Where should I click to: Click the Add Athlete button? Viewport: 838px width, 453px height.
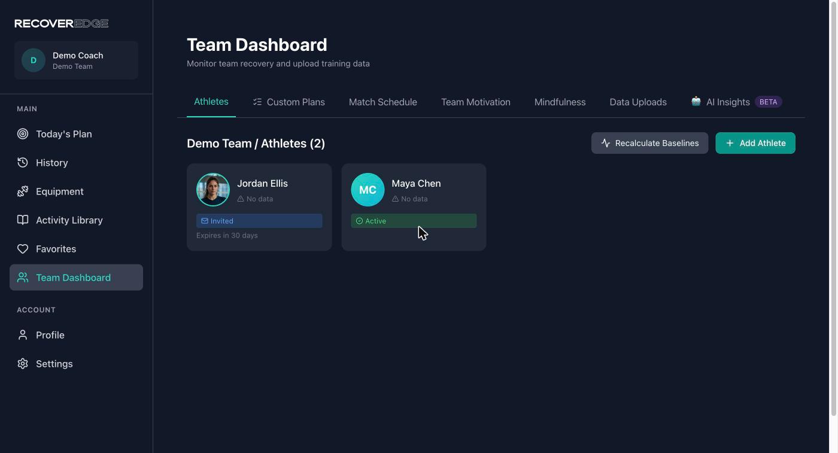point(755,143)
